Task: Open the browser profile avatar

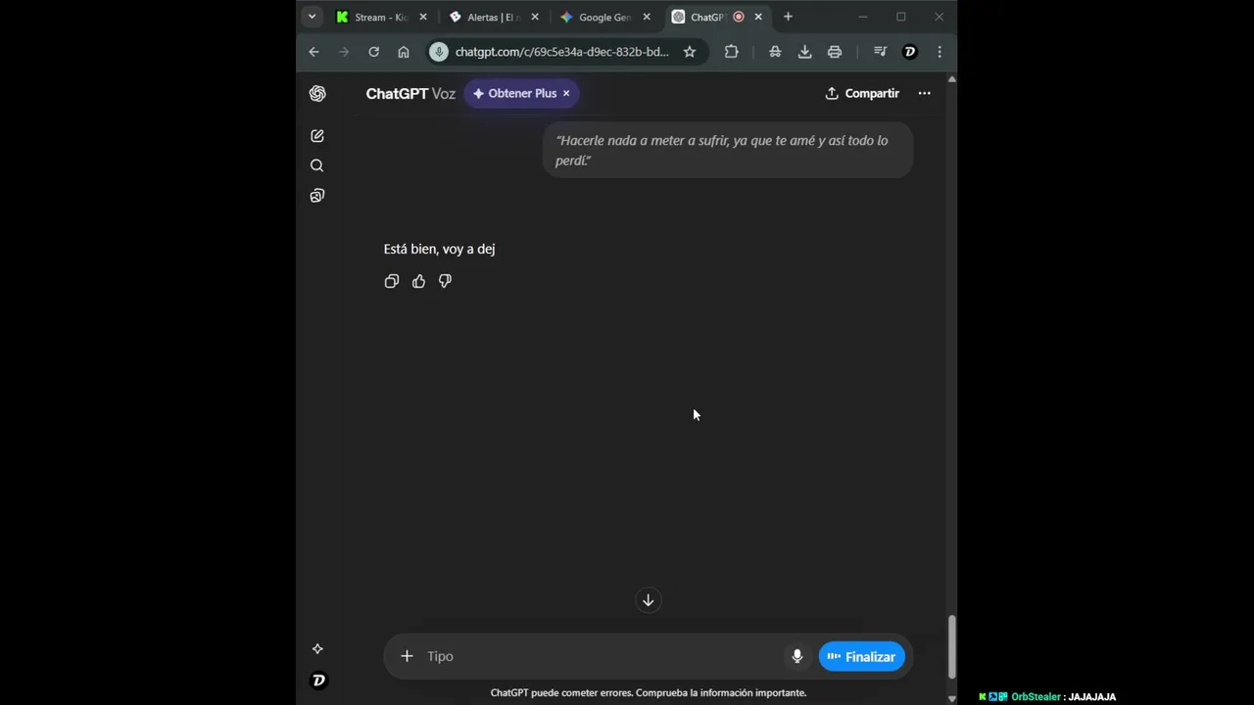Action: (x=910, y=52)
